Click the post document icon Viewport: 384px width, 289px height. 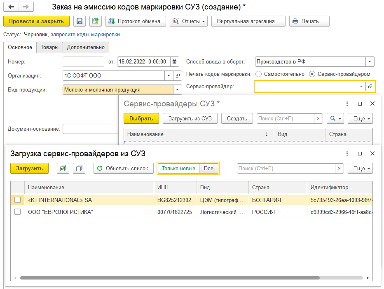[x=96, y=21]
